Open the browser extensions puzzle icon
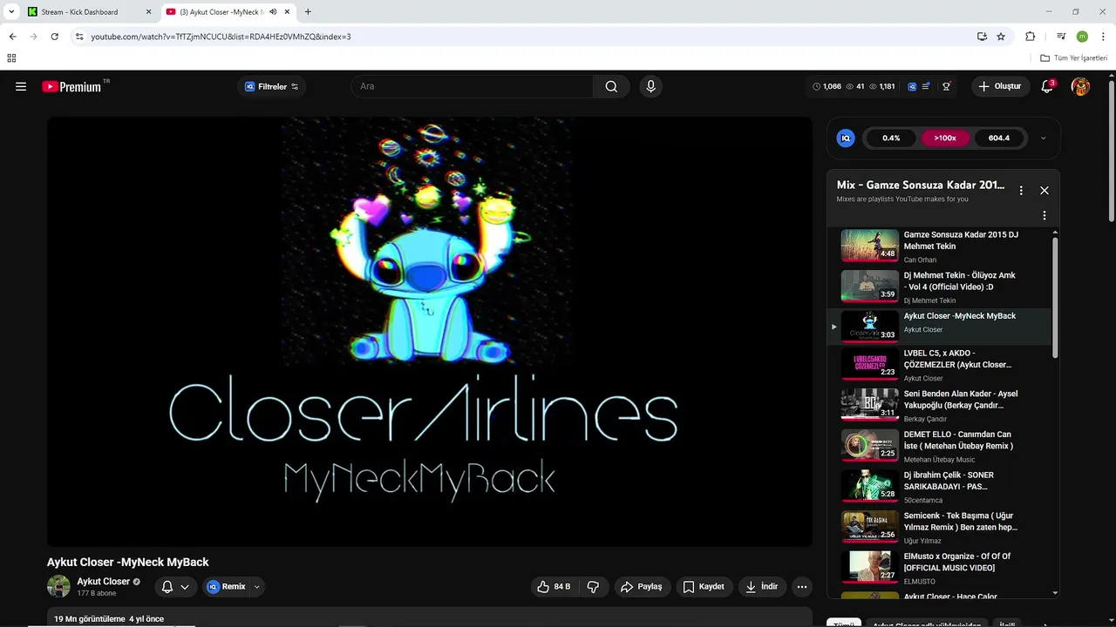Image resolution: width=1116 pixels, height=627 pixels. pyautogui.click(x=1030, y=37)
